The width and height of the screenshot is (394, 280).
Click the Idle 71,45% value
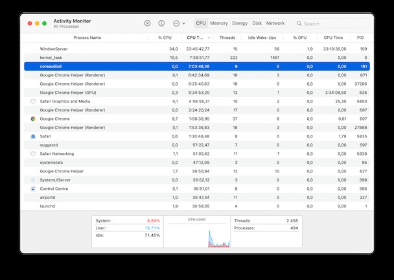(x=152, y=235)
